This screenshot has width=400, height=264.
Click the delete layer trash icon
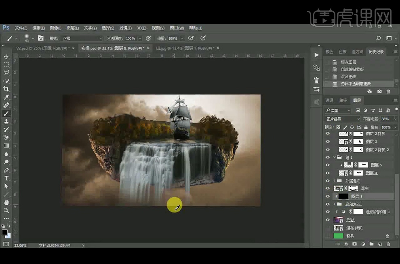click(x=388, y=244)
